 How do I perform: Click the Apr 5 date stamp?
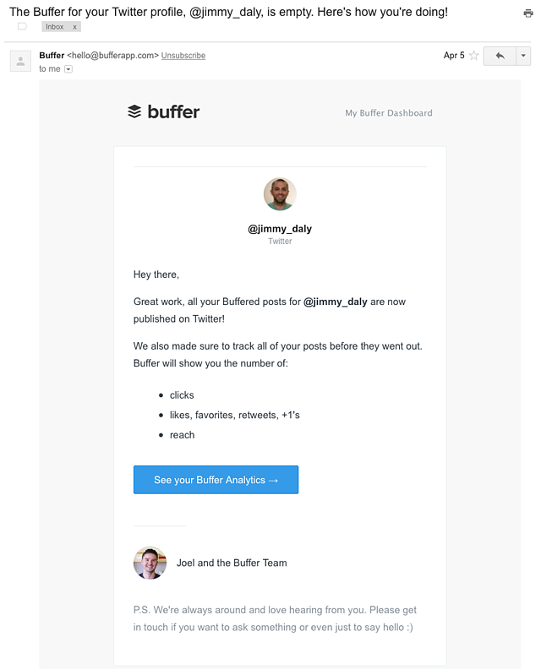(454, 56)
